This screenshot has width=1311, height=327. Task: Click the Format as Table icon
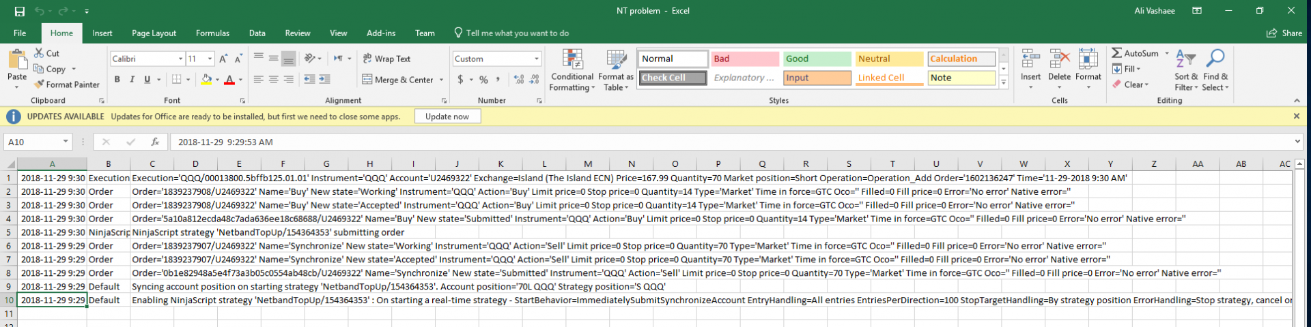tap(616, 69)
